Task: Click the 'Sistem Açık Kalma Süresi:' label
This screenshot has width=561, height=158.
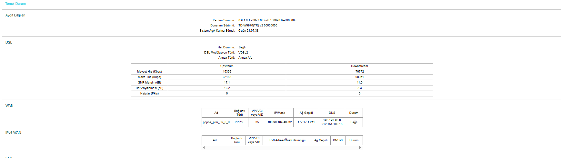Action: tap(217, 31)
